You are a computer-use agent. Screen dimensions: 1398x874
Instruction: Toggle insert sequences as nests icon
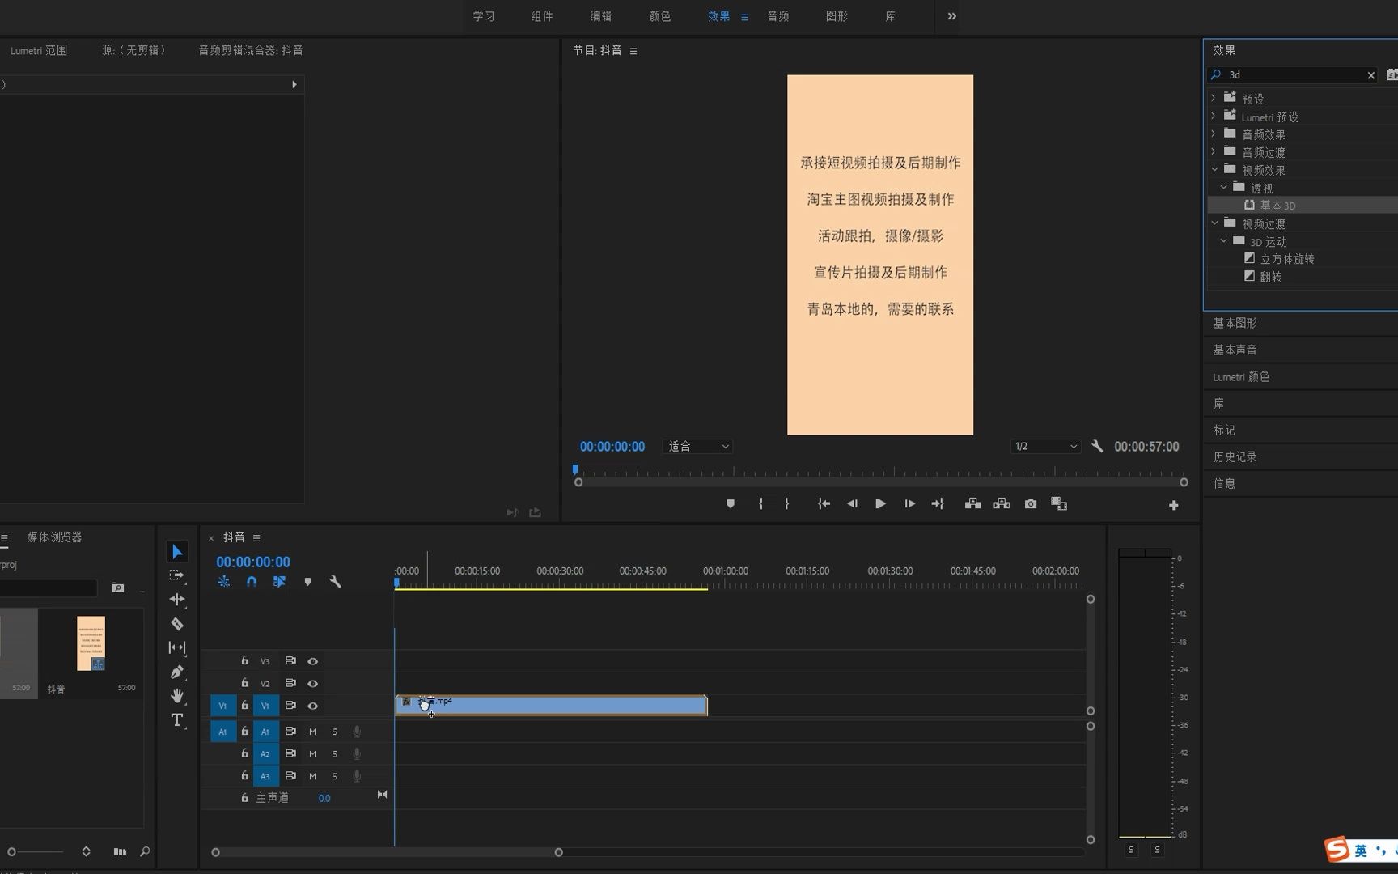pos(224,582)
